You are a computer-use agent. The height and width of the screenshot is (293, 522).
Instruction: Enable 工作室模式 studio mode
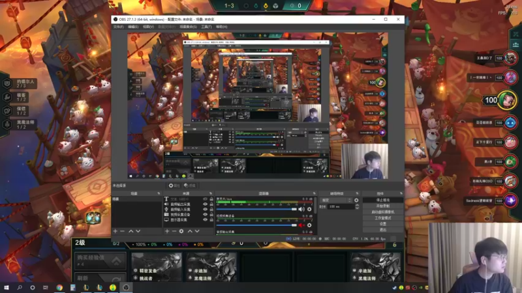coord(382,218)
